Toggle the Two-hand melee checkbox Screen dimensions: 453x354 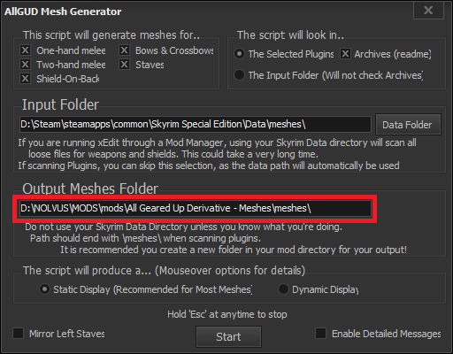coord(26,65)
